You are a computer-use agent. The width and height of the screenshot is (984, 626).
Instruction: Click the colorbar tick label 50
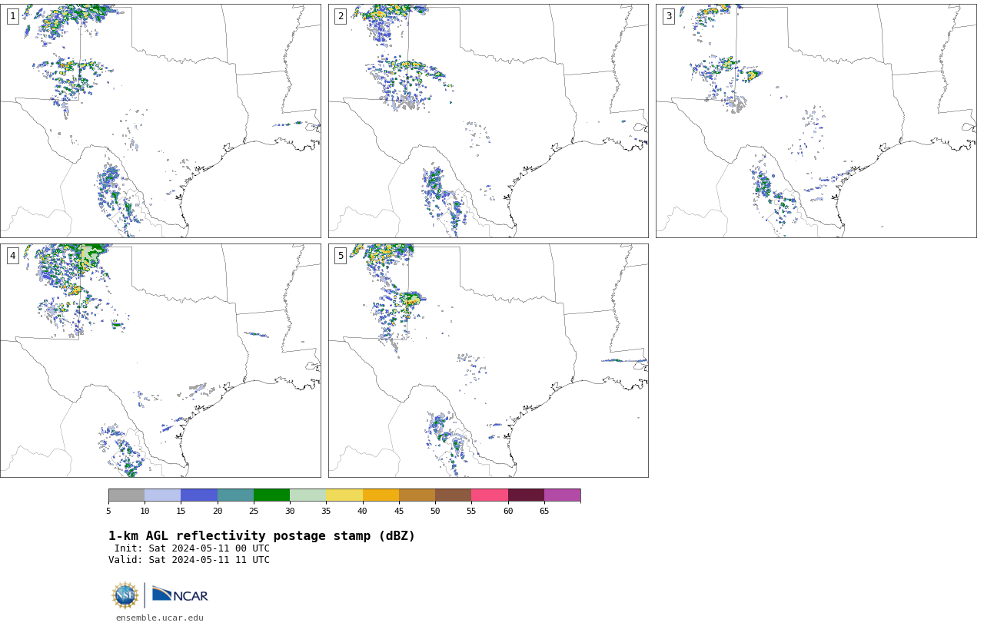point(435,511)
